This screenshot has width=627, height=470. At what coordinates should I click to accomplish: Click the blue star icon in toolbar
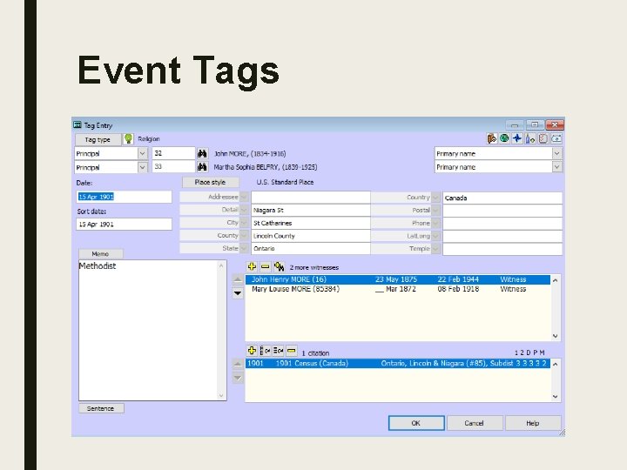coord(517,138)
